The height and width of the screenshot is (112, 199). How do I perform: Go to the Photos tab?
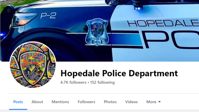[x=110, y=102]
